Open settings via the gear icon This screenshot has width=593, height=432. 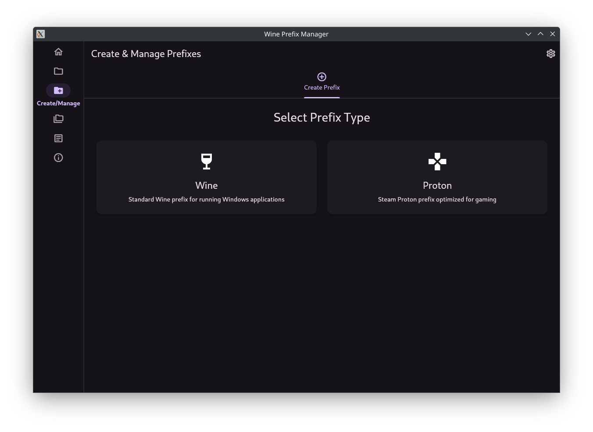[x=551, y=54]
